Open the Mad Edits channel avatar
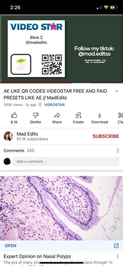The width and height of the screenshot is (123, 266). tap(8, 136)
